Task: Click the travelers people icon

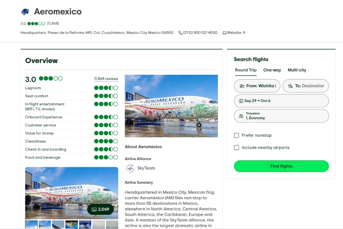Action: [241, 116]
